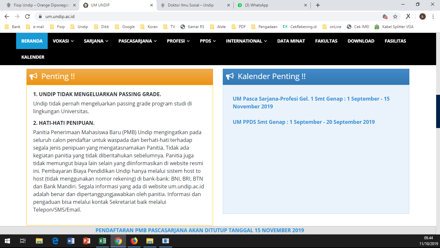Open Microsoft Edge from the taskbar
Screen dimensions: 440x248
click(x=55, y=241)
